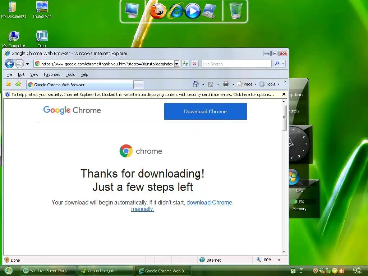Click the computer monitor icon in dock
Viewport: 368px width, 276px height.
(132, 11)
